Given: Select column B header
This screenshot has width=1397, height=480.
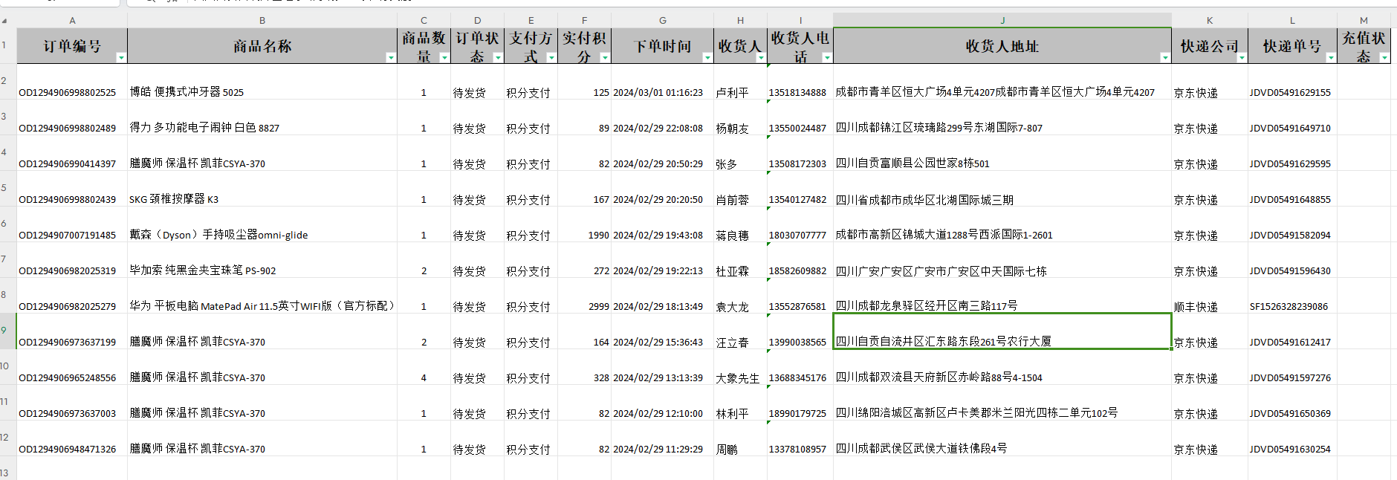Looking at the screenshot, I should click(262, 21).
